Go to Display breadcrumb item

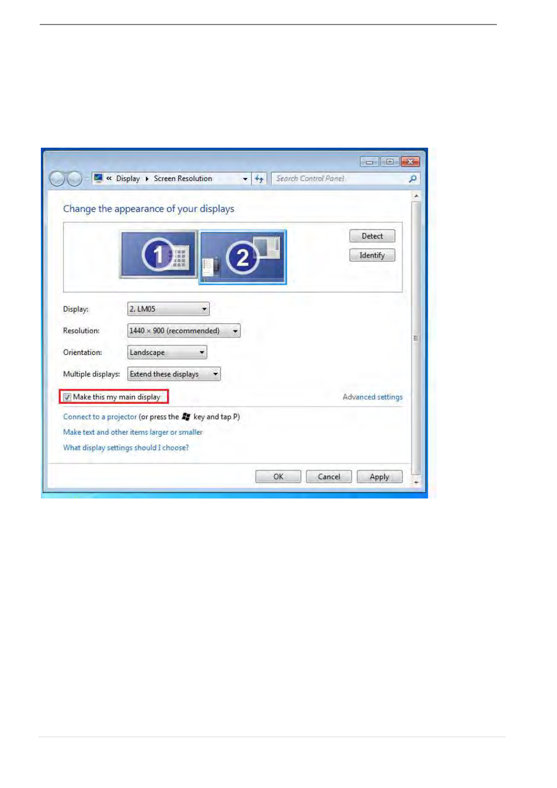coord(128,179)
